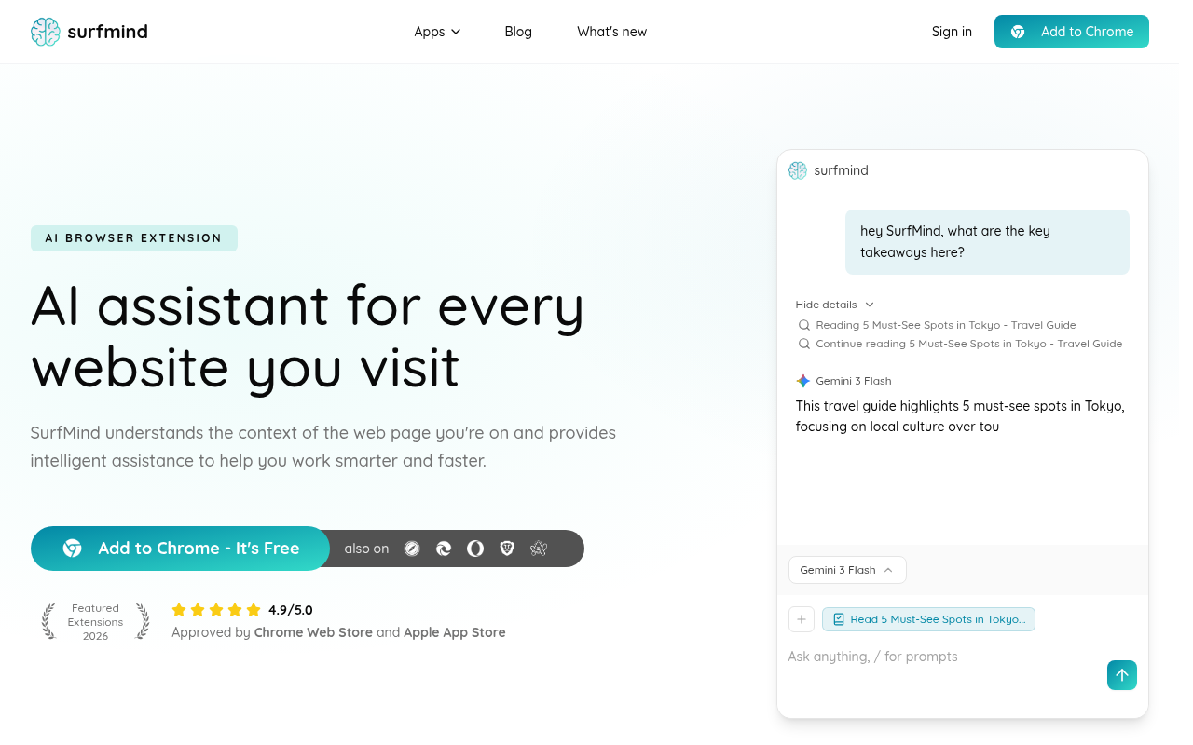Screen dimensions: 1193x745
Task: Click the Apple App Store text
Action: tap(455, 632)
